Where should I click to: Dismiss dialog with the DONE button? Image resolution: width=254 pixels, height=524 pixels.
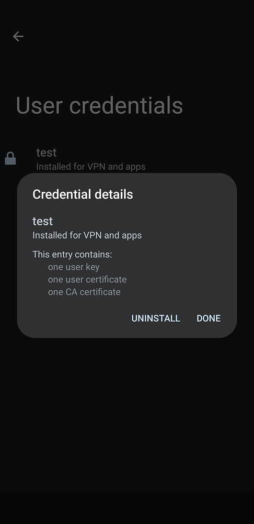(209, 318)
